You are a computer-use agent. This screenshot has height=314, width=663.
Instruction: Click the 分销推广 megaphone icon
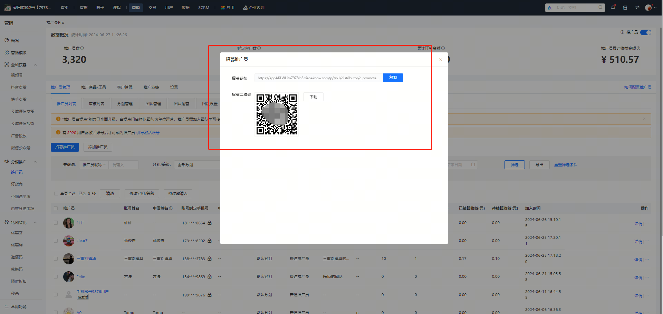tap(7, 162)
